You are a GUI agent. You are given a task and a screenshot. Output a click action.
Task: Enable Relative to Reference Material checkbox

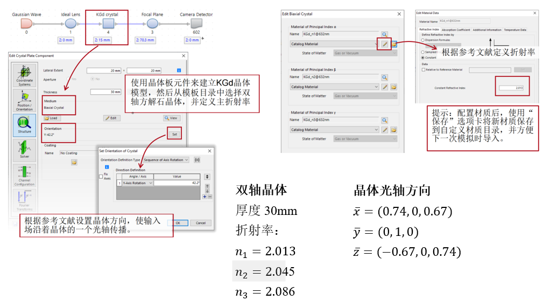424,70
